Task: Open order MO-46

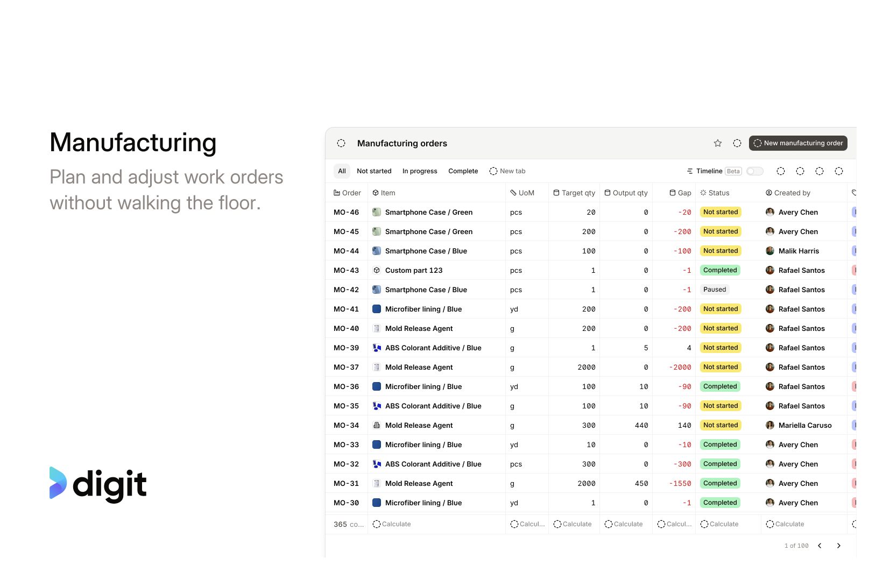Action: click(x=346, y=212)
